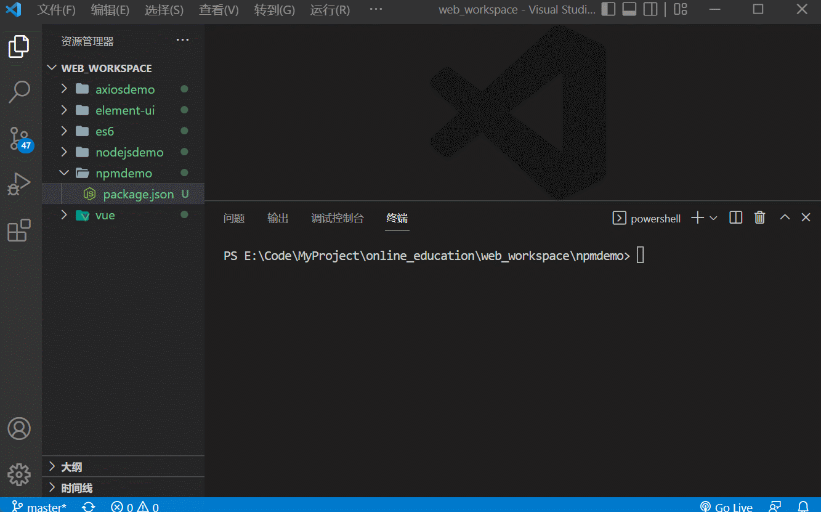Expand the es6 folder
The image size is (821, 512).
[64, 131]
